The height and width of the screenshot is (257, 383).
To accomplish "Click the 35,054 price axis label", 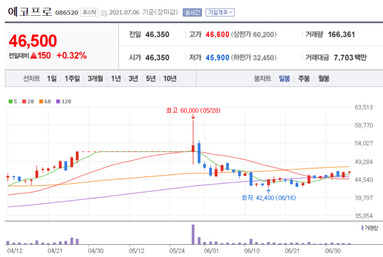I will coord(364,216).
